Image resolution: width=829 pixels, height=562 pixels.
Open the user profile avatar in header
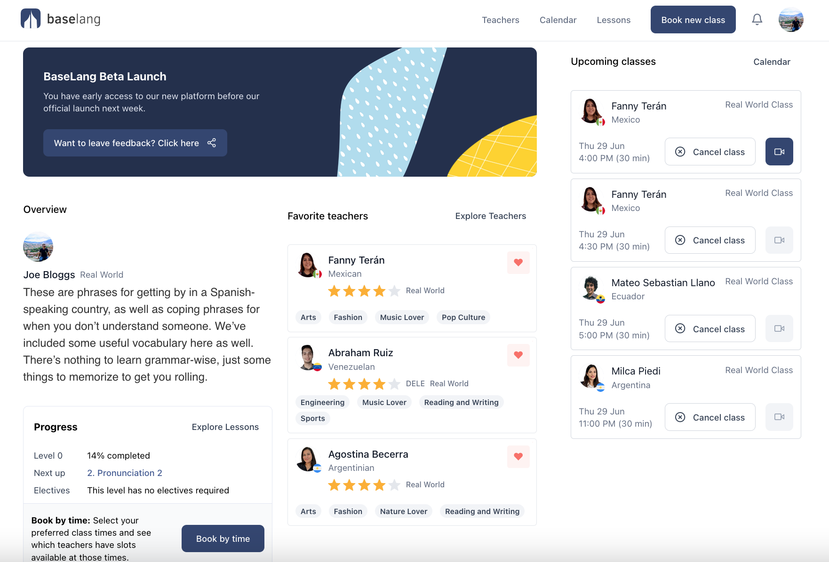791,20
